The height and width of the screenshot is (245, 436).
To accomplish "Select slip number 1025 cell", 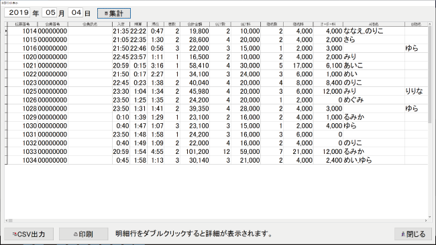I will pos(22,91).
